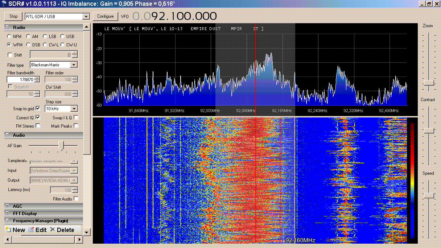This screenshot has height=248, width=441.
Task: Open the Output NVIDIA HDMI dropdown
Action: pos(74,180)
